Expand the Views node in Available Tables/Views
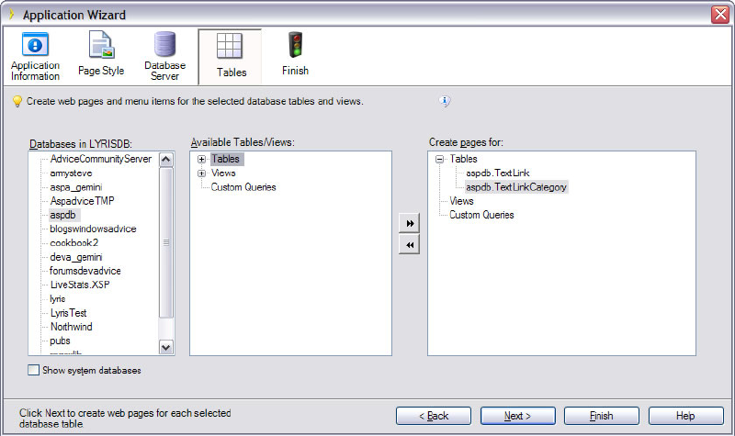Image resolution: width=735 pixels, height=436 pixels. [x=201, y=173]
